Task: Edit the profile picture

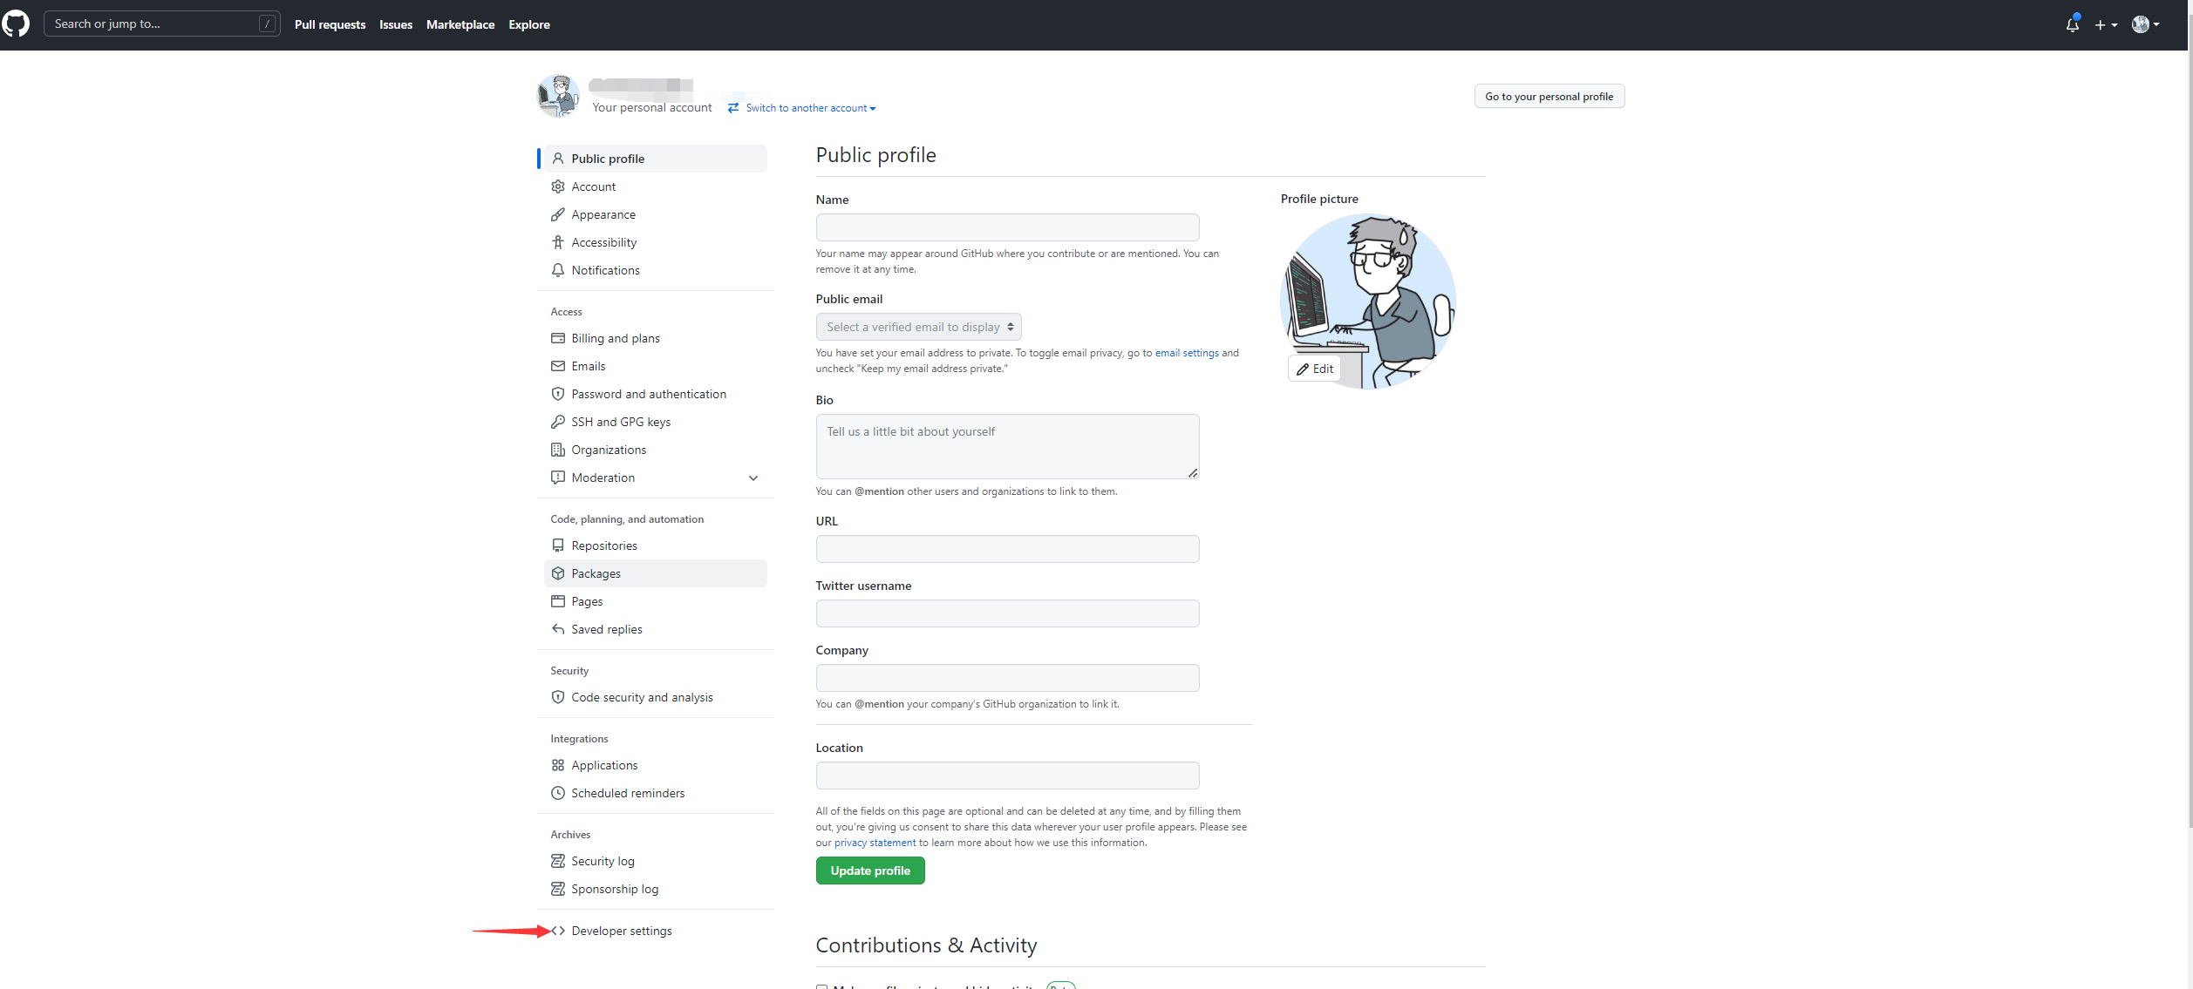Action: pyautogui.click(x=1314, y=369)
